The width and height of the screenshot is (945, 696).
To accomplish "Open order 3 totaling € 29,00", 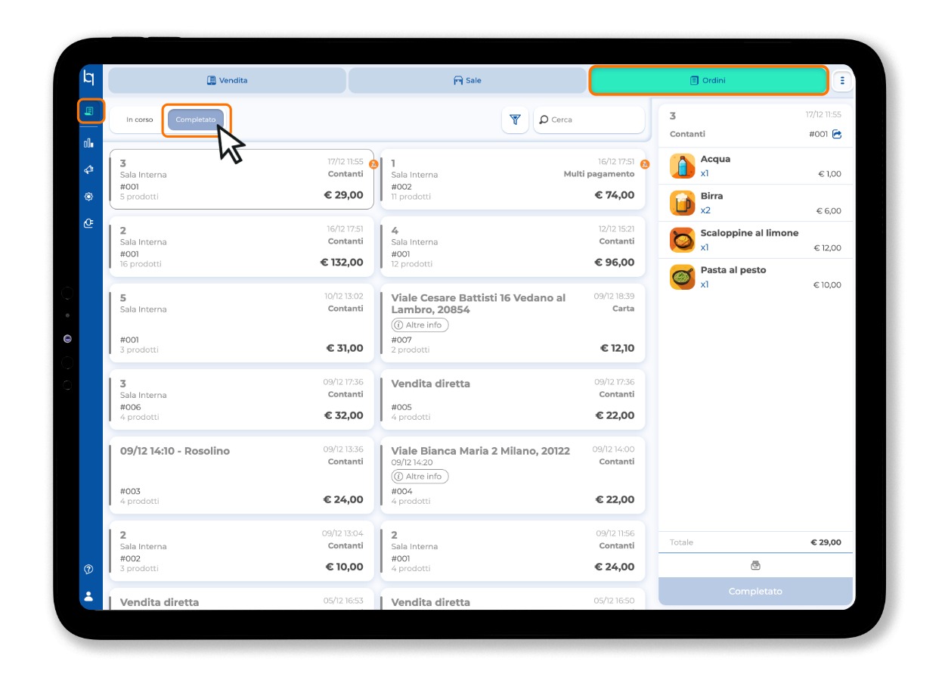I will [242, 179].
